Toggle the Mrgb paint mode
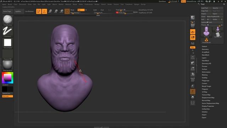227x128 pixels. click(72, 10)
